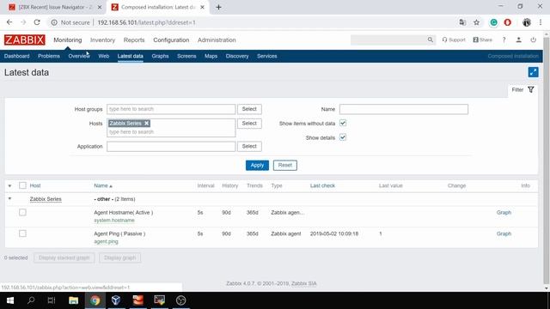Close the ZBX Recent Issue Navigator tab
Viewport: 550px width, 309px height.
(100, 7)
